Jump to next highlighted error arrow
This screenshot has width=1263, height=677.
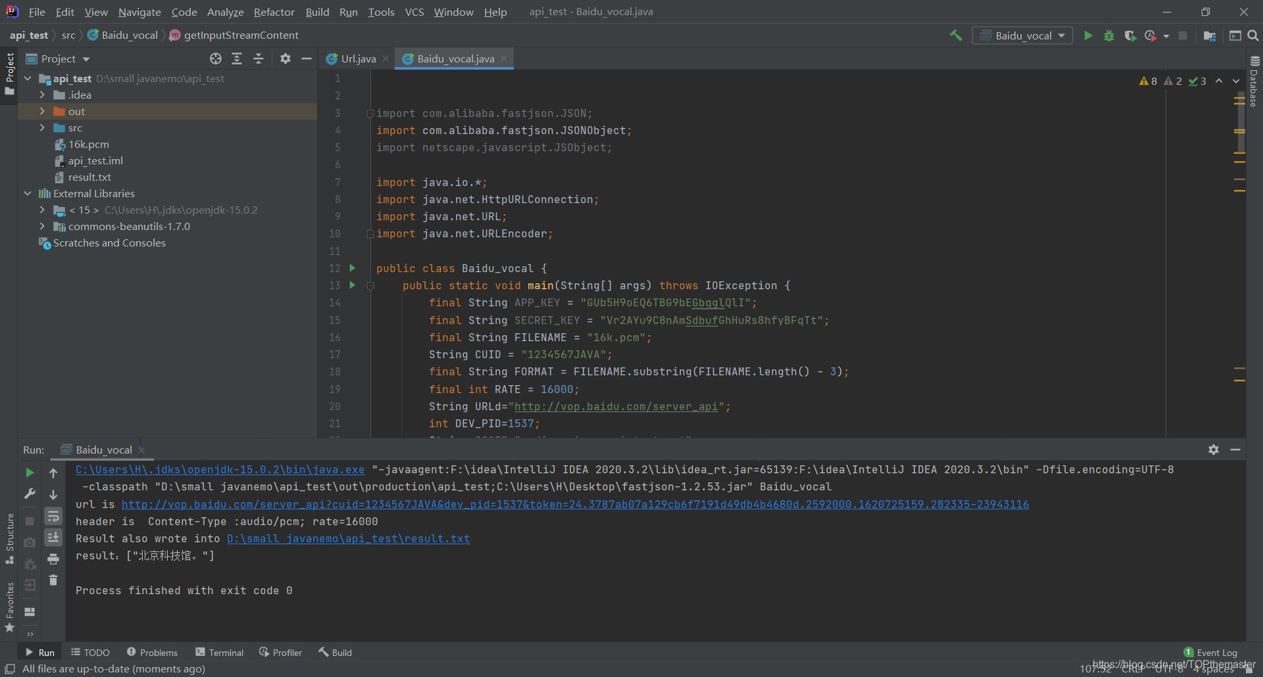click(1236, 81)
